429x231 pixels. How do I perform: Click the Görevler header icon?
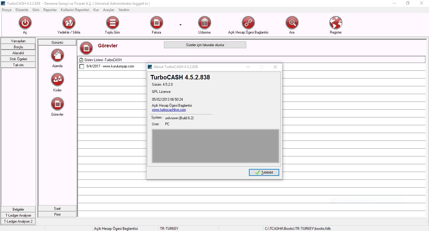coord(86,48)
